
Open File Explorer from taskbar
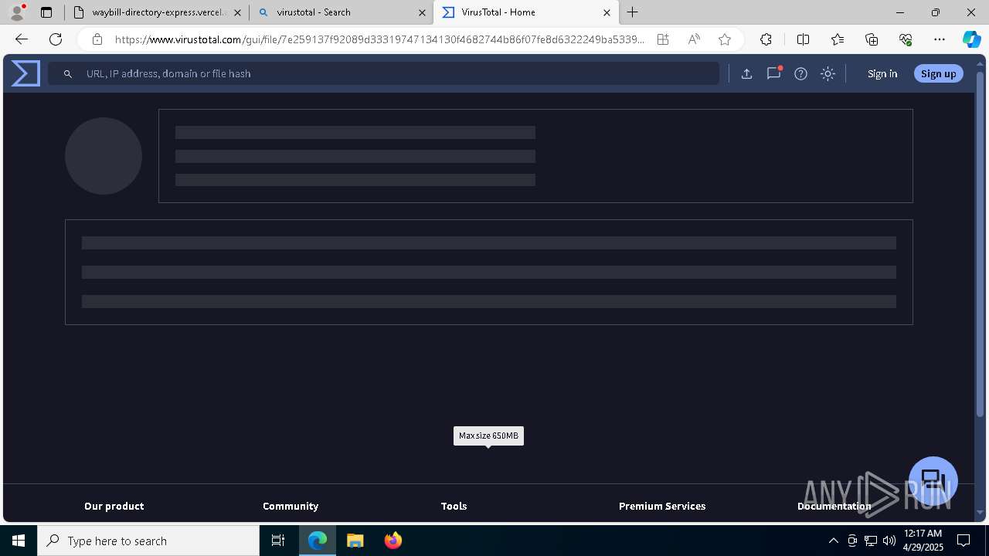[x=355, y=541]
